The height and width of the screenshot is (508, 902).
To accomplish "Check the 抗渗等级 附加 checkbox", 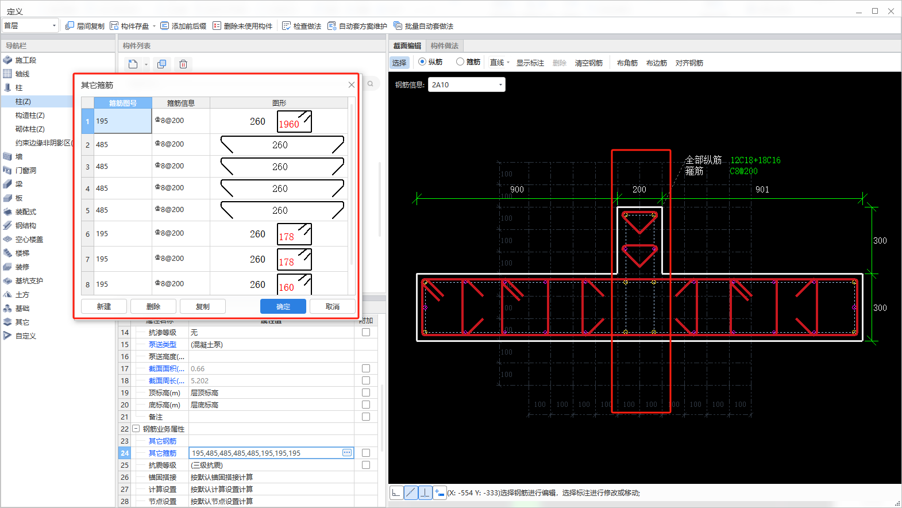I will click(366, 332).
